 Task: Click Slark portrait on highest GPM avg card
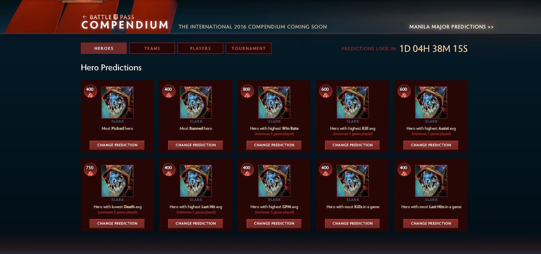pos(274,181)
